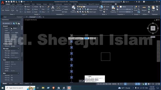161x90 pixels.
Task: Toggle polar tracking in status bar
Action: [x=128, y=84]
